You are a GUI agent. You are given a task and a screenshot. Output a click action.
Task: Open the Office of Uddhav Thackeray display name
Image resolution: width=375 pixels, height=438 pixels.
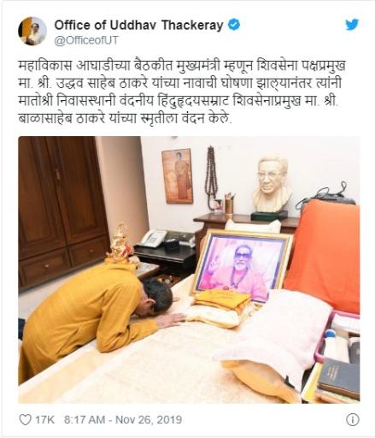(x=138, y=25)
